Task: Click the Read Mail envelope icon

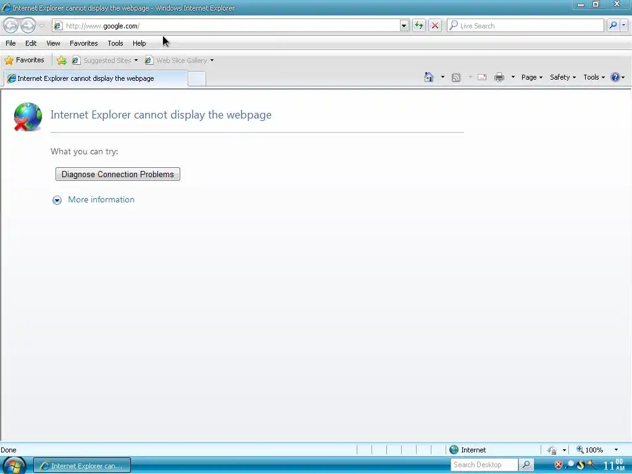Action: [482, 77]
